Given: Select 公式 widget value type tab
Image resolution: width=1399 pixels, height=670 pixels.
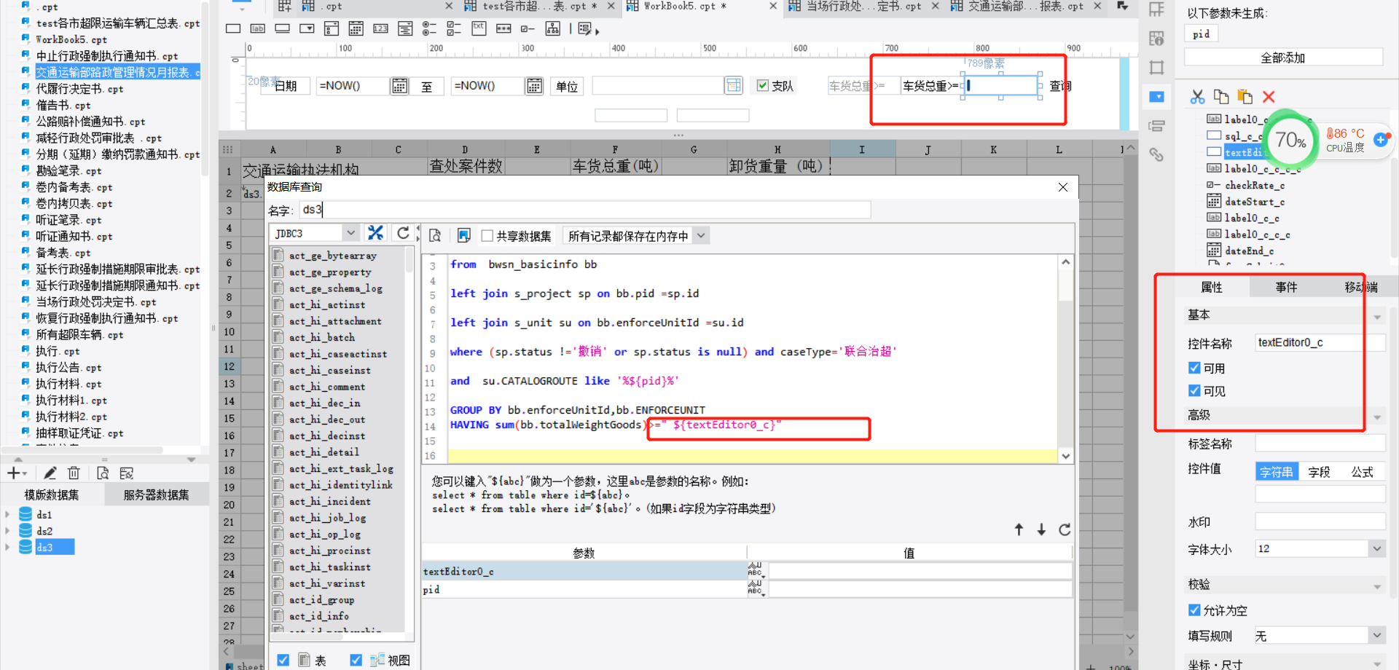Looking at the screenshot, I should coord(1362,472).
